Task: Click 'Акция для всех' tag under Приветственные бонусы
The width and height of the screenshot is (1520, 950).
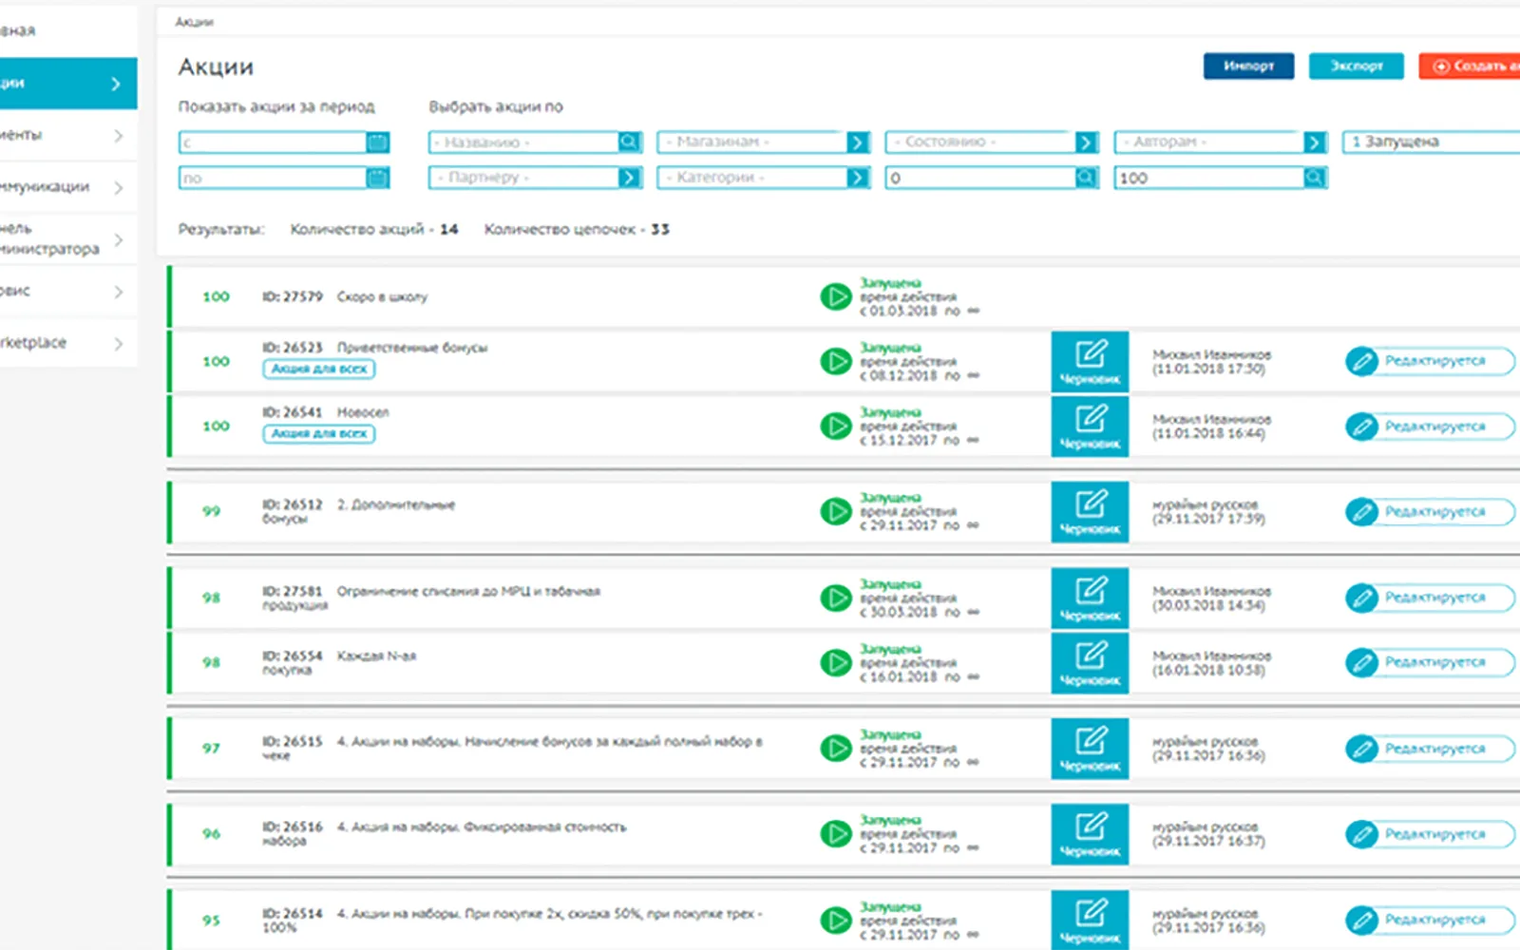Action: click(x=318, y=370)
